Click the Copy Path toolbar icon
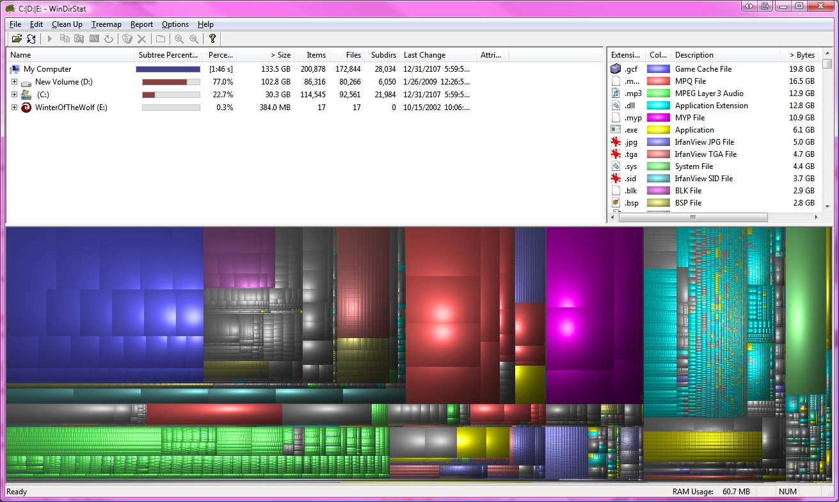The height and width of the screenshot is (502, 839). click(65, 39)
